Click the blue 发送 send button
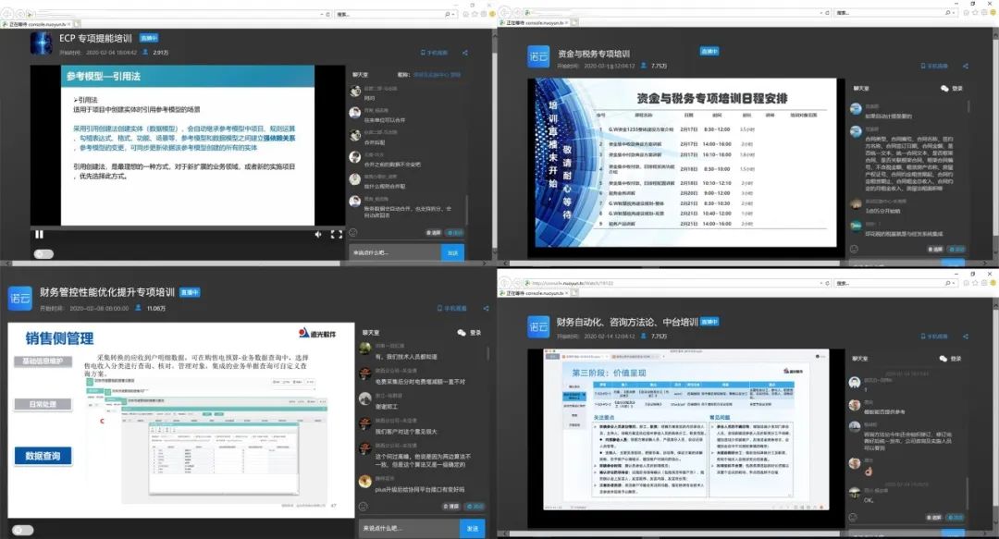The height and width of the screenshot is (539, 999). pos(453,252)
